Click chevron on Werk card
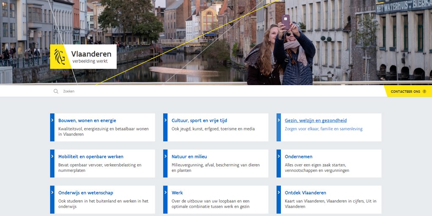 [x=165, y=192]
